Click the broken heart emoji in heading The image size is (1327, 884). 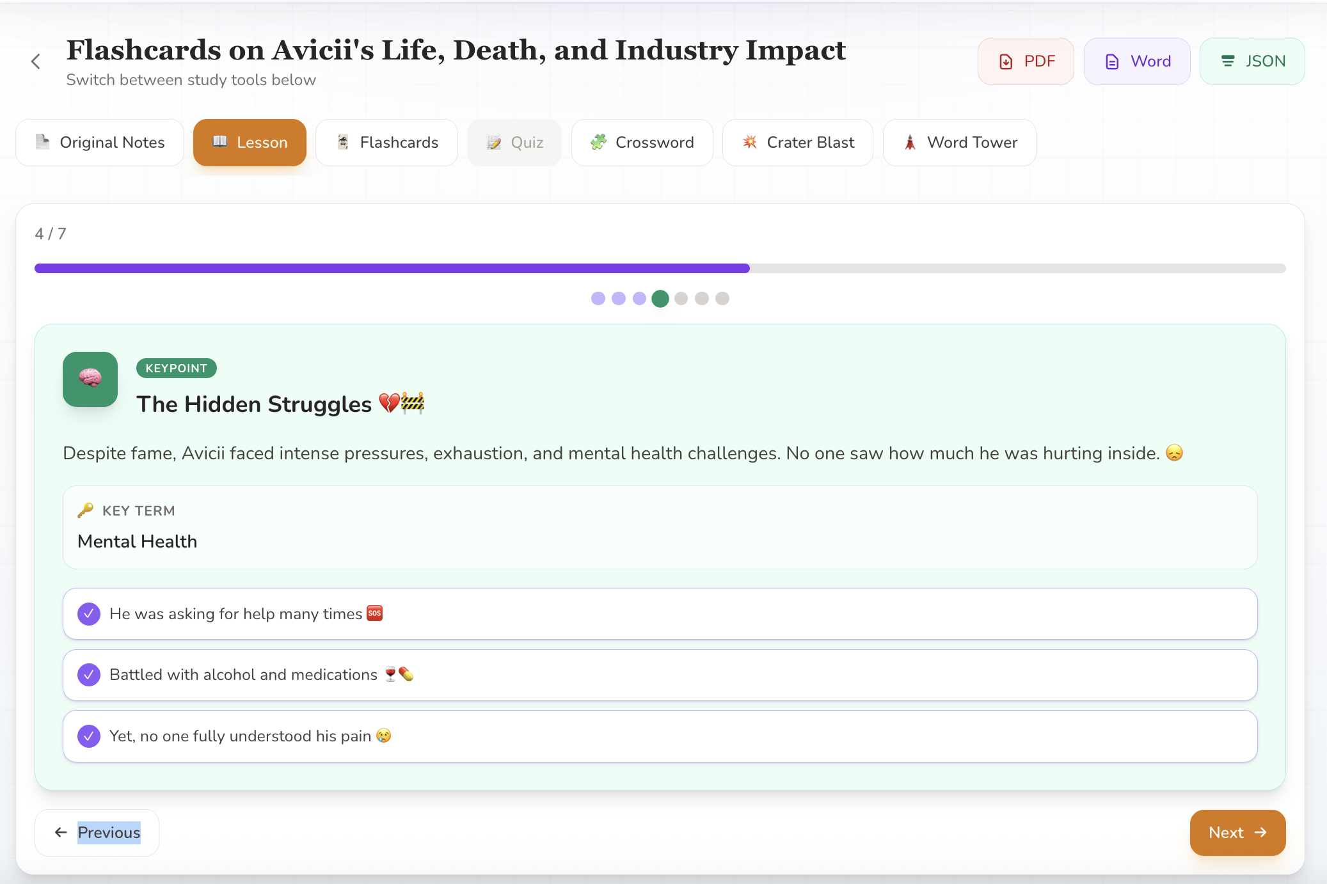[x=389, y=404]
